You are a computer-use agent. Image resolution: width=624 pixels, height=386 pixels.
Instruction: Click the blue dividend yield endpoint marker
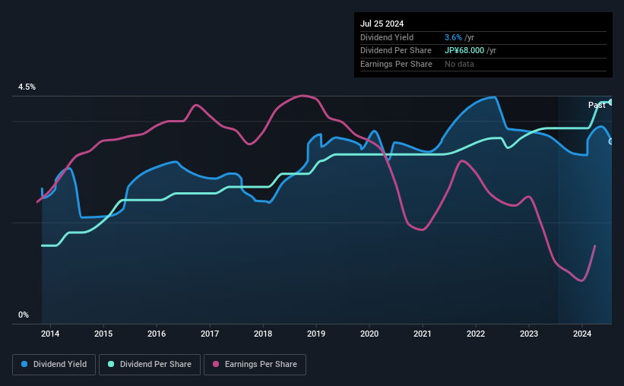tap(610, 141)
